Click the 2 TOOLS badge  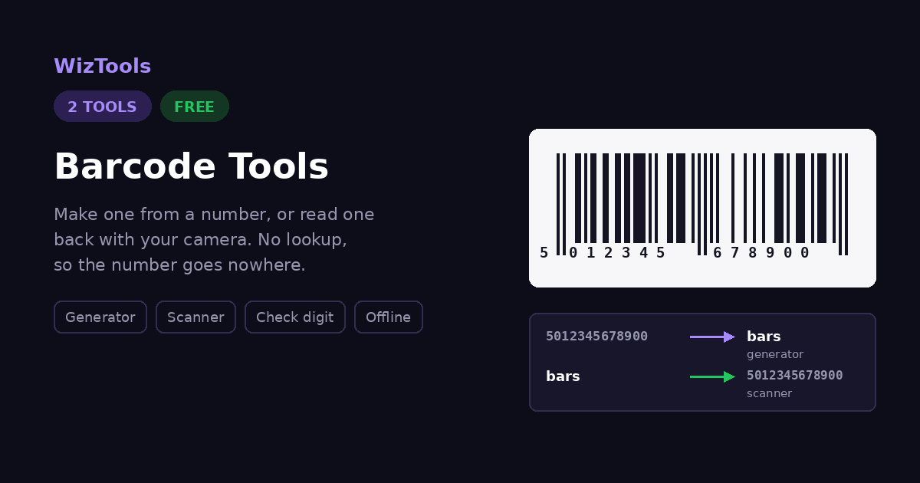pos(103,107)
